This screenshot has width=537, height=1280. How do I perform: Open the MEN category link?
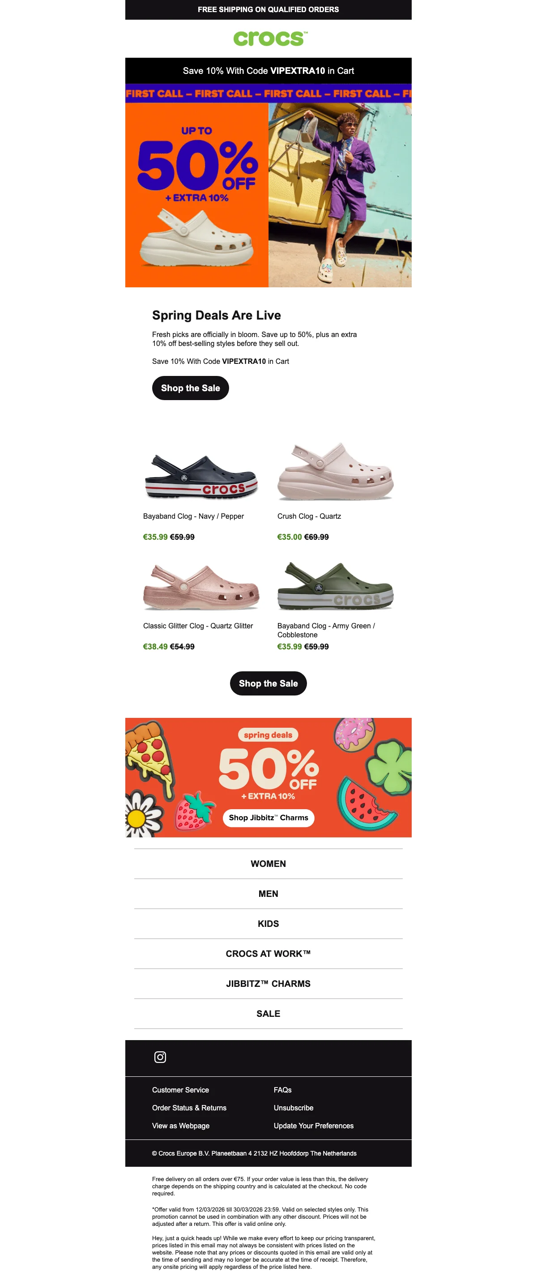(x=268, y=893)
